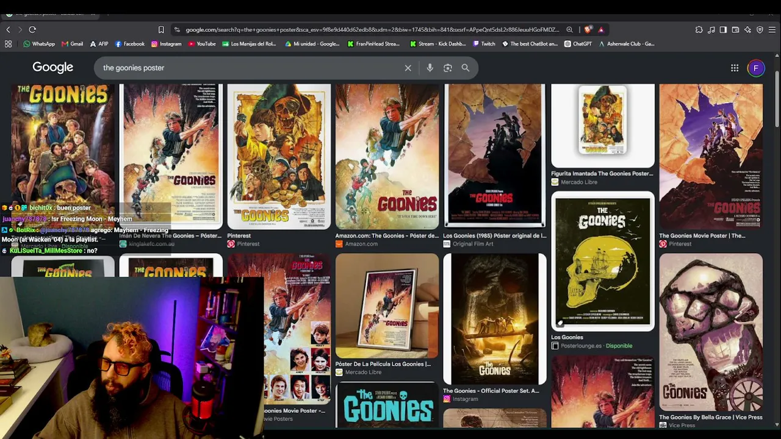This screenshot has height=439, width=781.
Task: Click 'Mercado Libre' under Figurita Imantada
Action: click(x=579, y=182)
